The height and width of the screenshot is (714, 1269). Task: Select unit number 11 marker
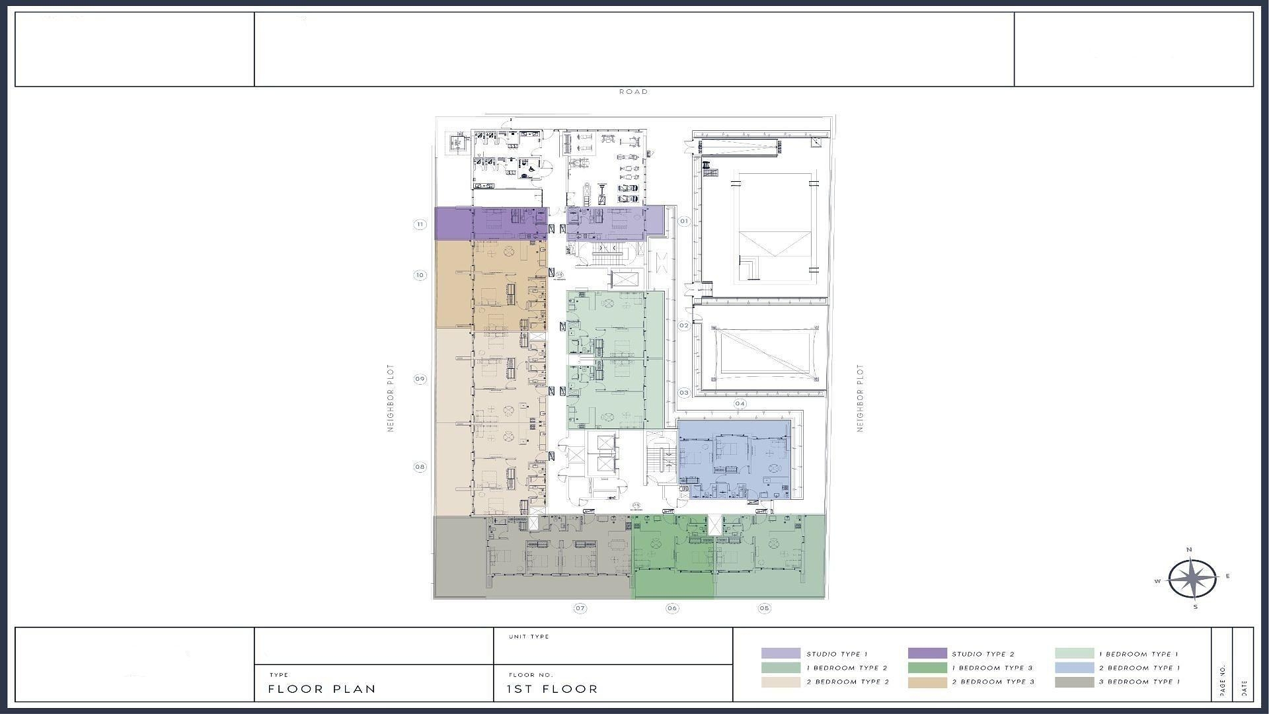click(420, 225)
